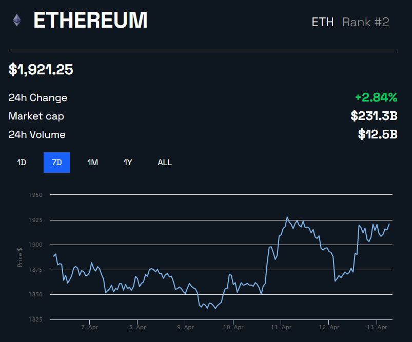
Task: Click the 7. Apr axis date label
Action: (91, 327)
